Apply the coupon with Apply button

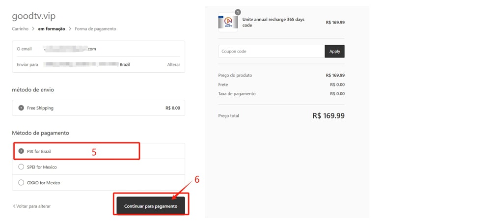pyautogui.click(x=334, y=52)
